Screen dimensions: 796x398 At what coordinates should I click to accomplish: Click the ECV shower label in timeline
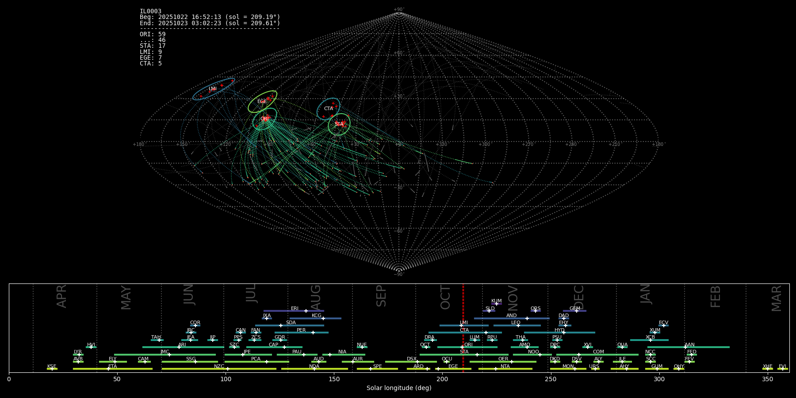[663, 323]
